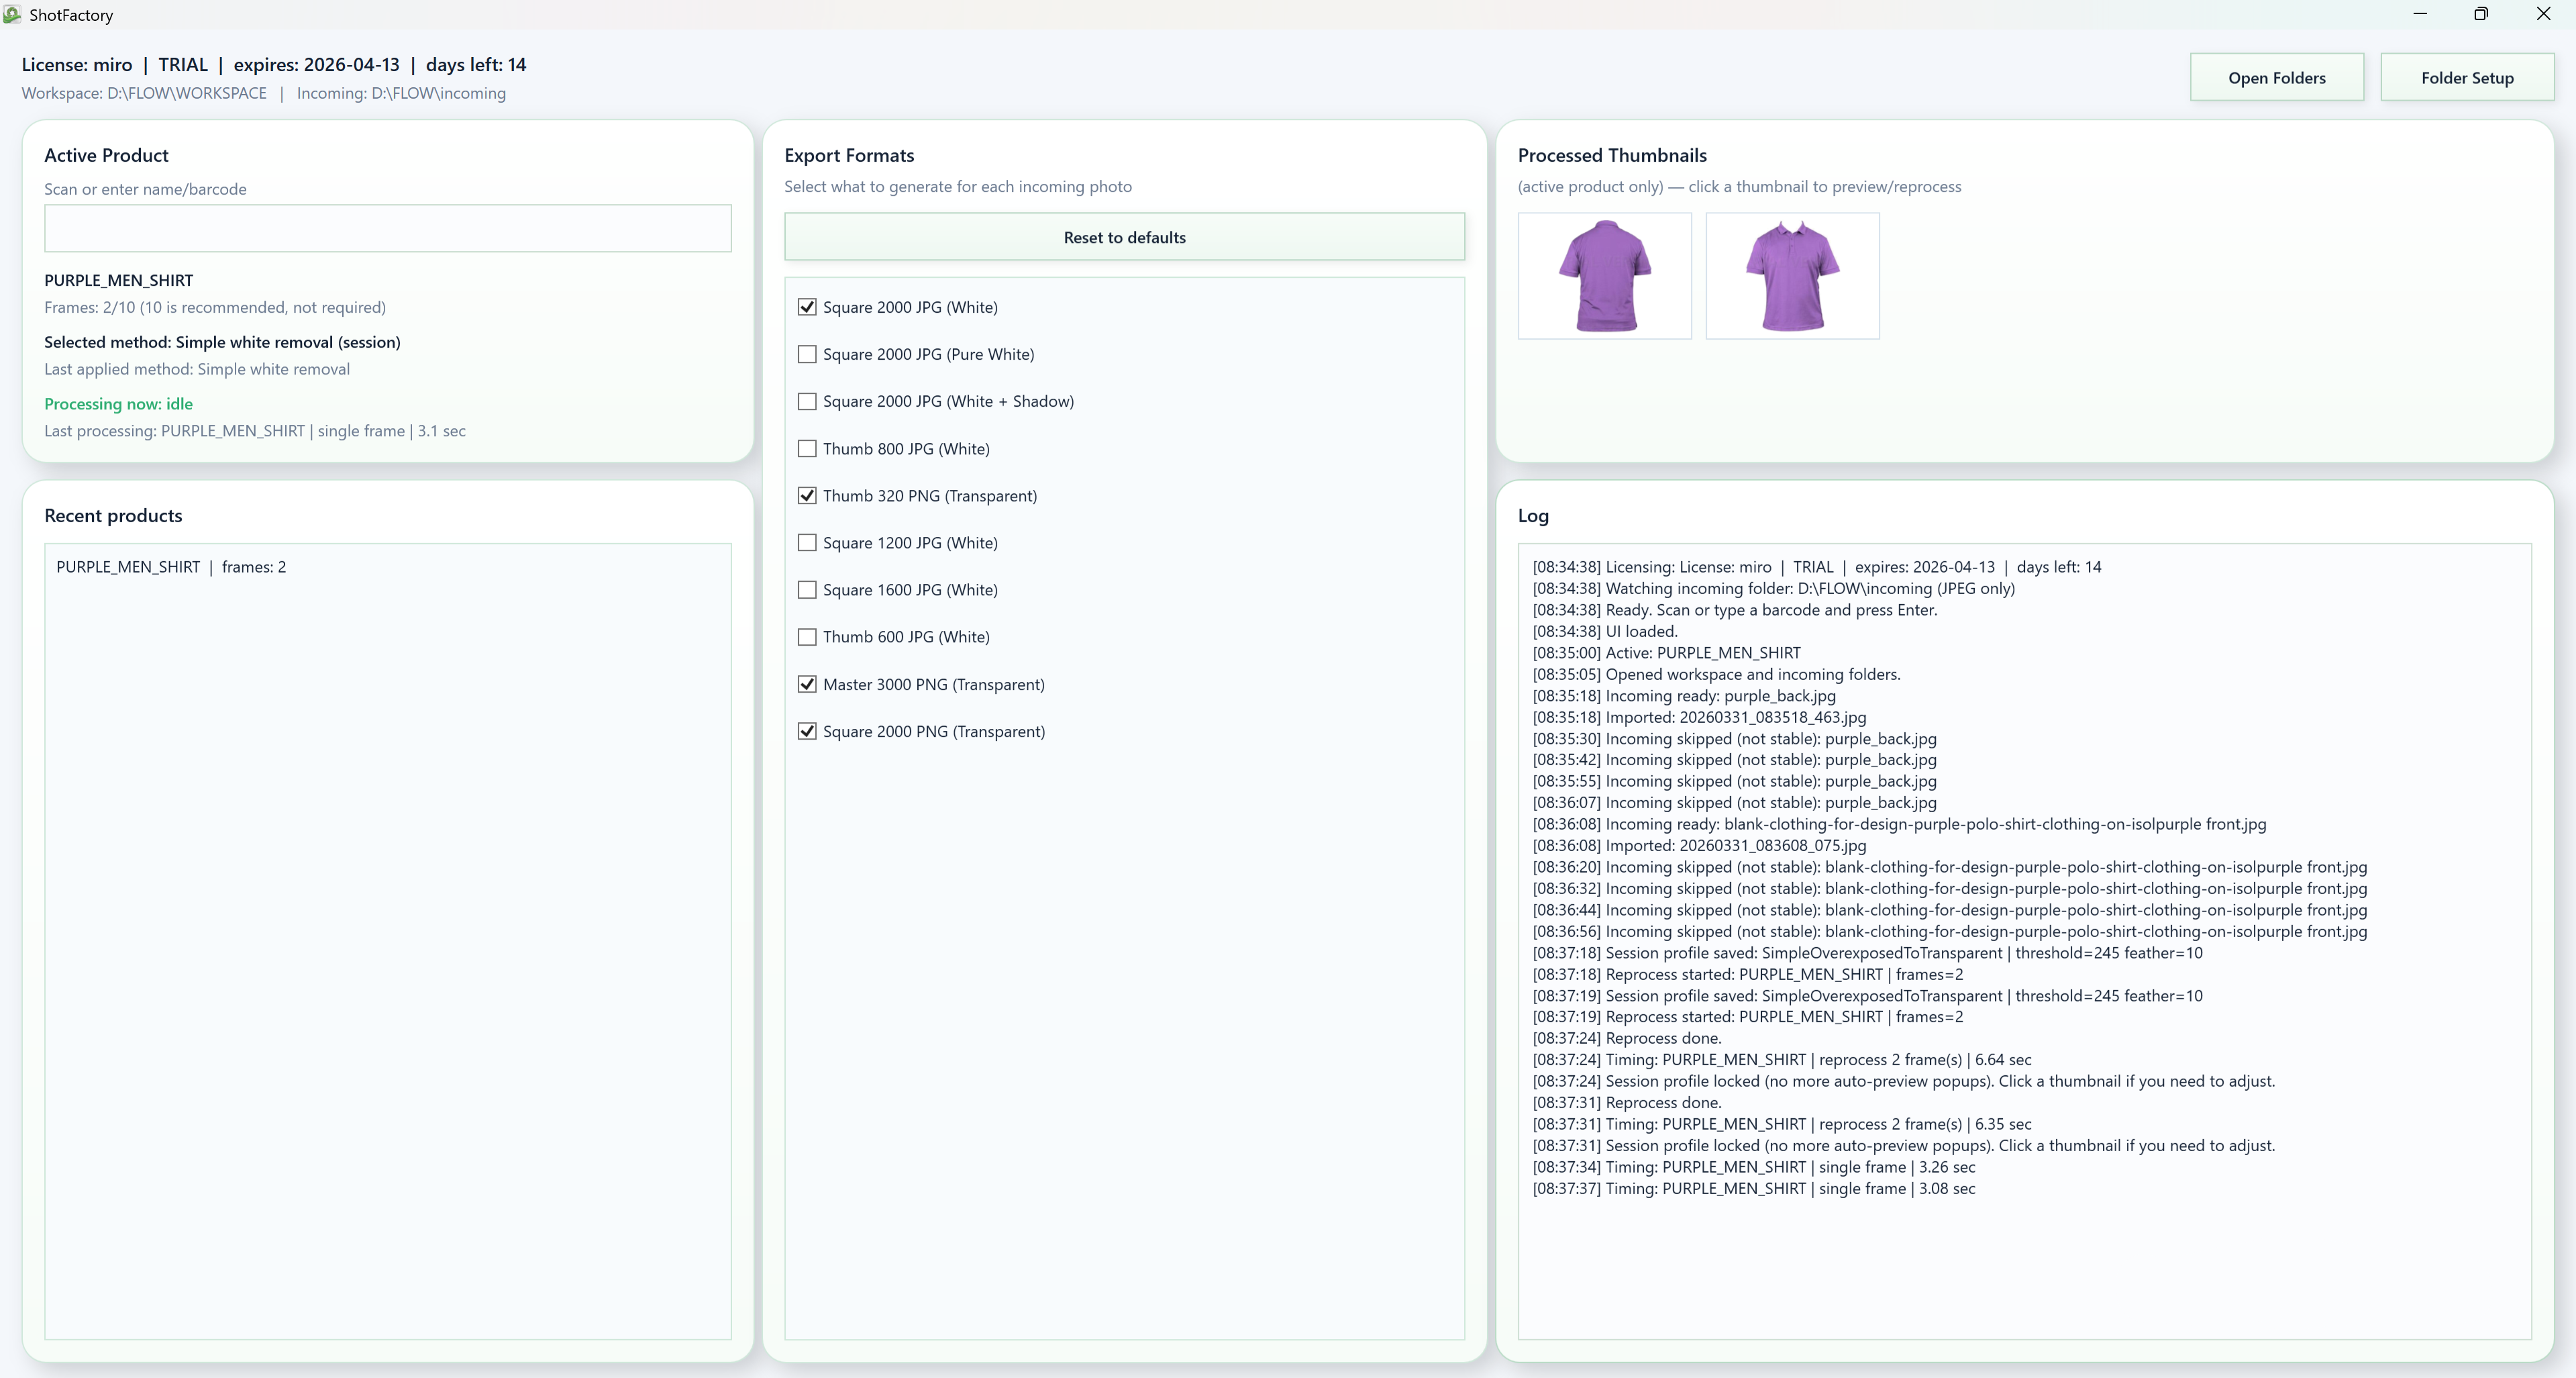The width and height of the screenshot is (2576, 1378).
Task: Click the last Timing entry in Log
Action: click(x=1753, y=1188)
